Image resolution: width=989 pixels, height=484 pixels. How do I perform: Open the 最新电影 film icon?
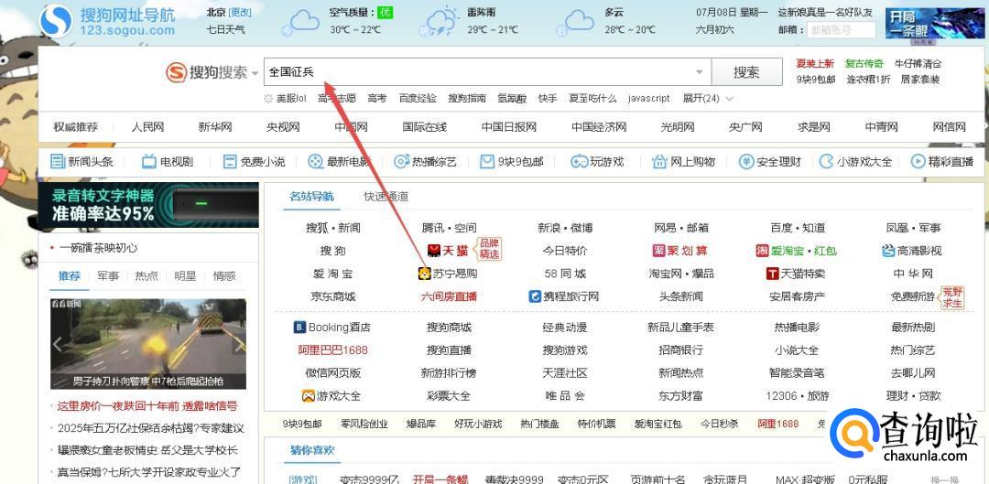pos(315,161)
